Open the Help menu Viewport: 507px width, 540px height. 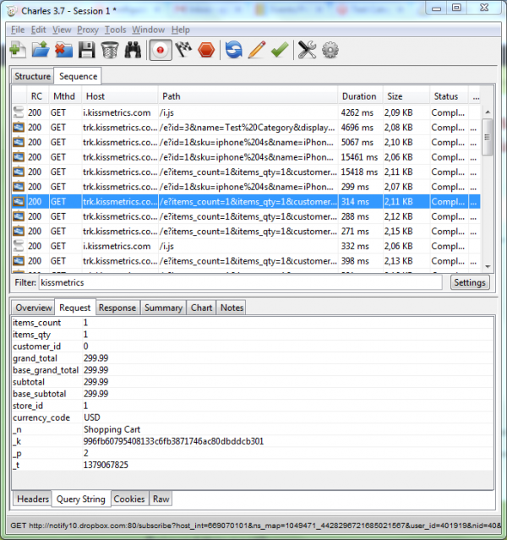point(181,30)
